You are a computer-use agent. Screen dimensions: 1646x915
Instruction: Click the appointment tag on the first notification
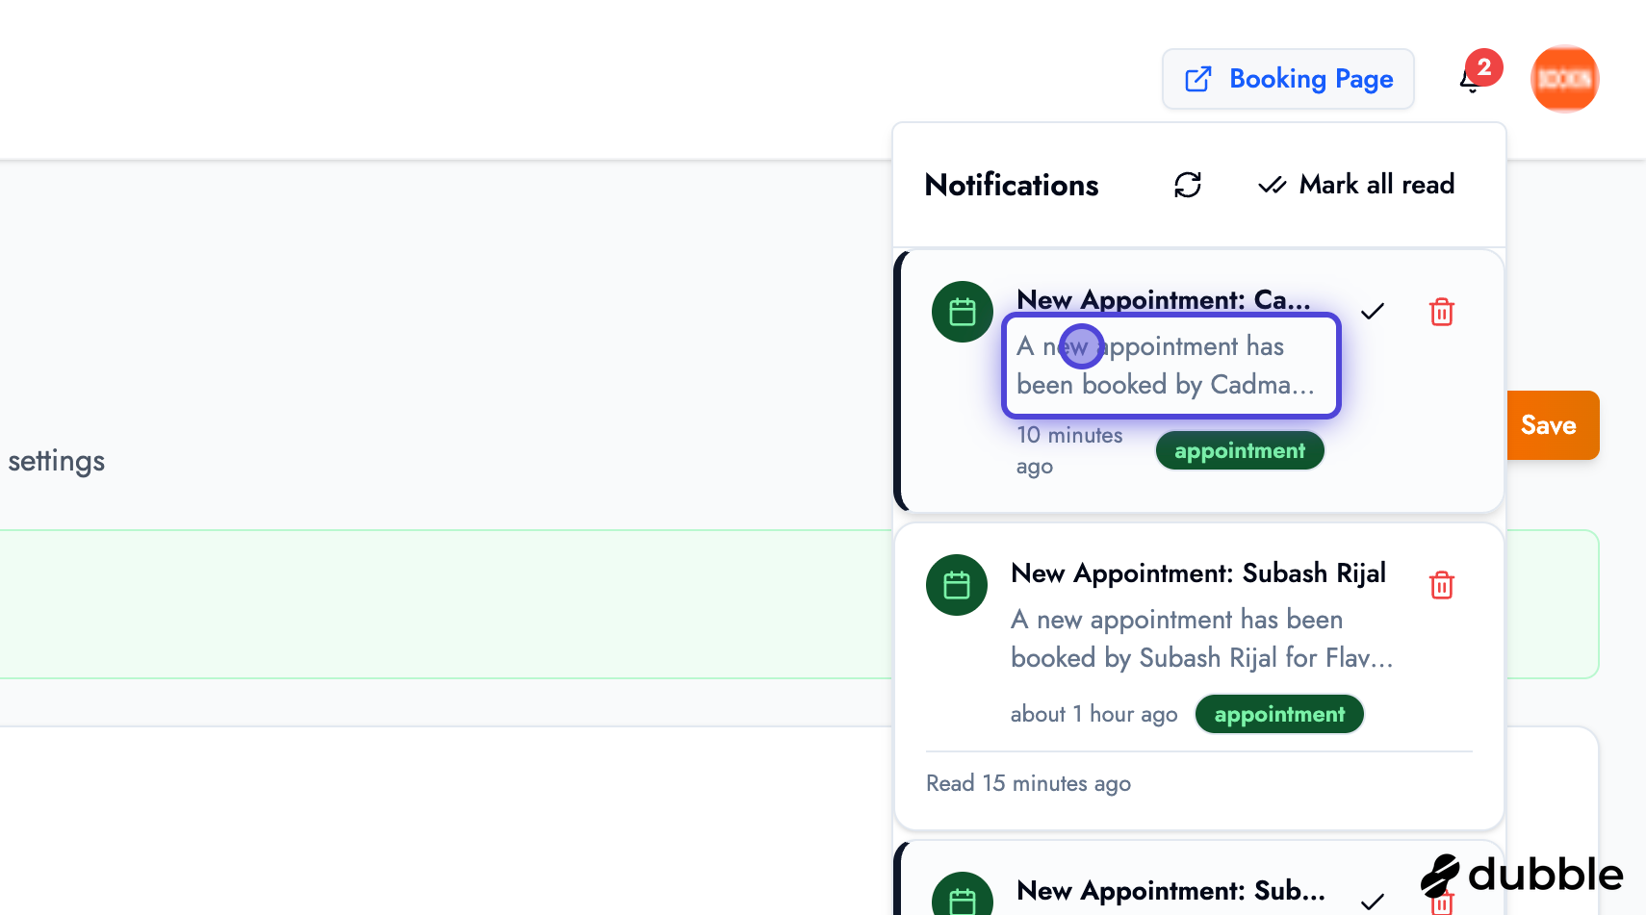(1239, 449)
